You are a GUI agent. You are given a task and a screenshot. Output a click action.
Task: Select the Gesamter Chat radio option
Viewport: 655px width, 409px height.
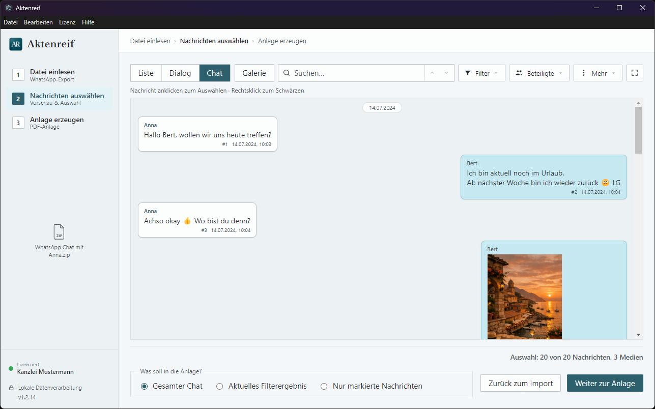pos(145,386)
